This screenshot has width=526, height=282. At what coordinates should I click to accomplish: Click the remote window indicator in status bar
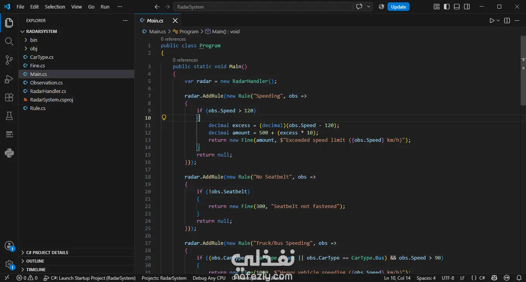[7, 278]
